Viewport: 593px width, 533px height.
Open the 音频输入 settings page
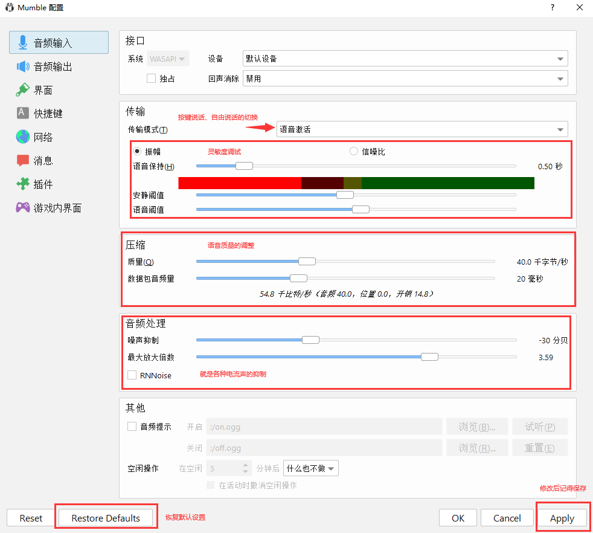click(x=59, y=42)
